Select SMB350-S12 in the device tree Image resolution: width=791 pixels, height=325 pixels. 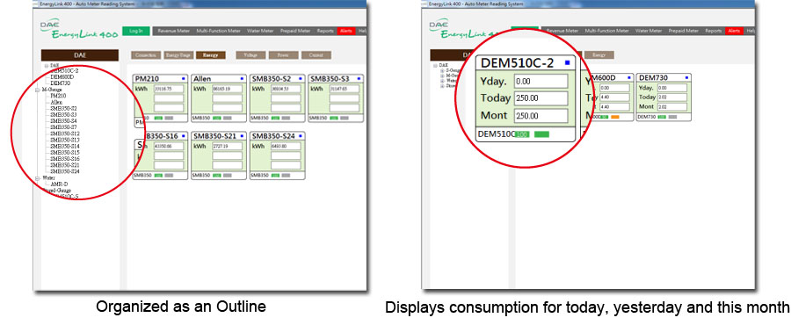click(x=65, y=134)
